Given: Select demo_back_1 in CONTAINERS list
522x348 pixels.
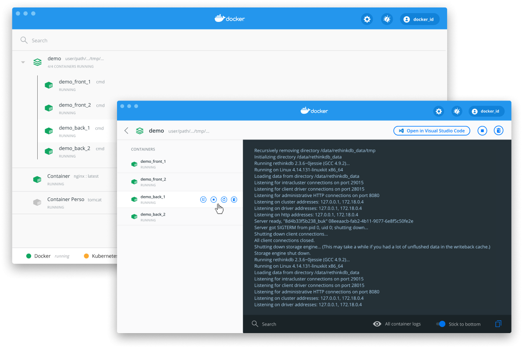Looking at the screenshot, I should point(180,199).
